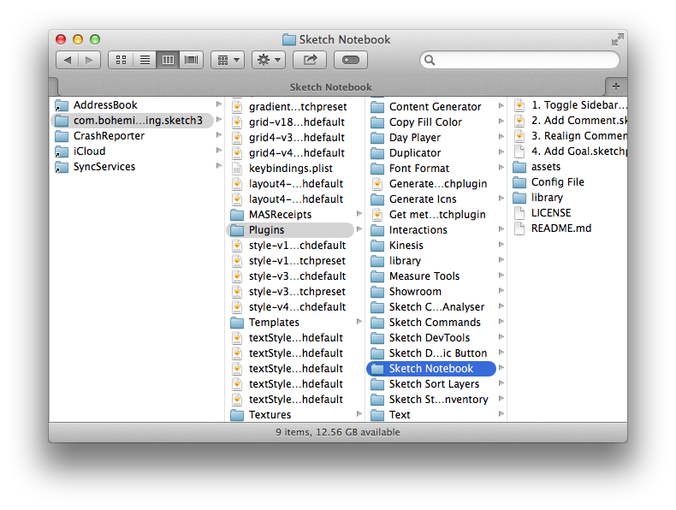Select the keybindings.plist file
676x510 pixels.
point(291,168)
